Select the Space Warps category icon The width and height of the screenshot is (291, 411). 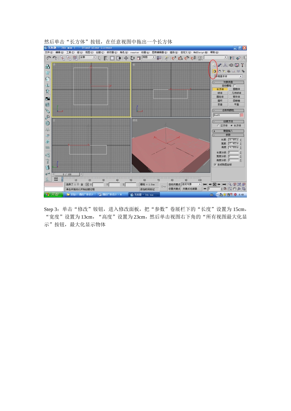tap(238, 71)
